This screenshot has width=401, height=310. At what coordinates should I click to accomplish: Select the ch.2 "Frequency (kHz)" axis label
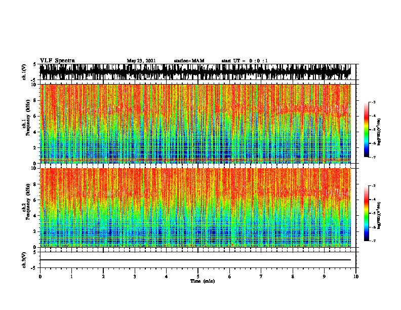click(28, 202)
